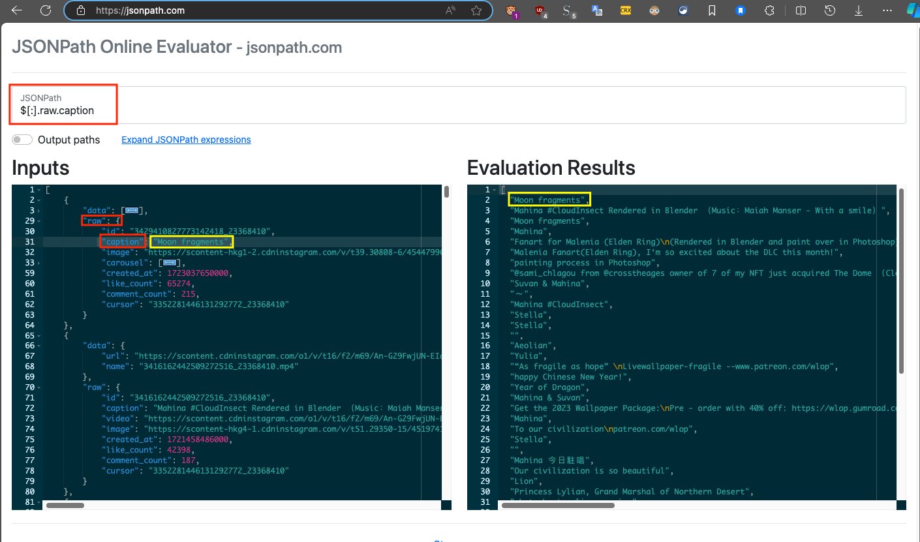The width and height of the screenshot is (920, 542).
Task: Click the Evaluation Results vertical scrollbar
Action: [x=902, y=281]
